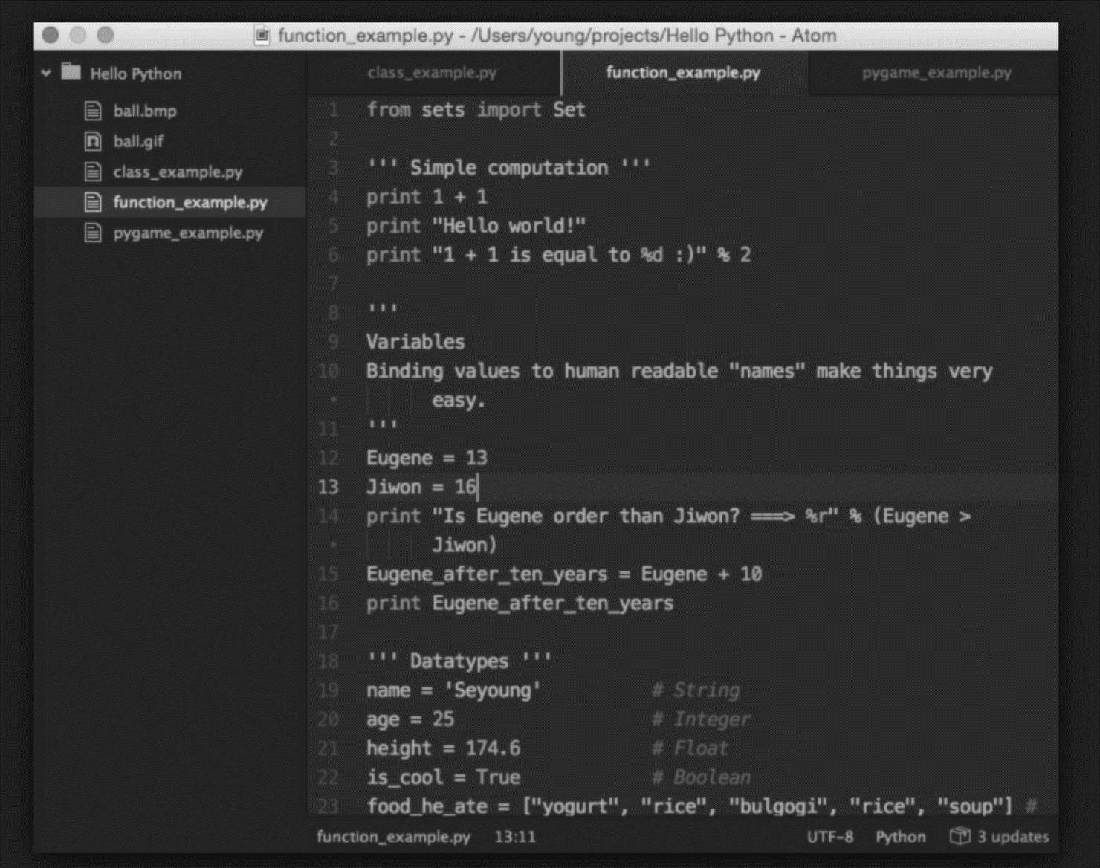Click the 'is_cool = True' line

point(443,777)
